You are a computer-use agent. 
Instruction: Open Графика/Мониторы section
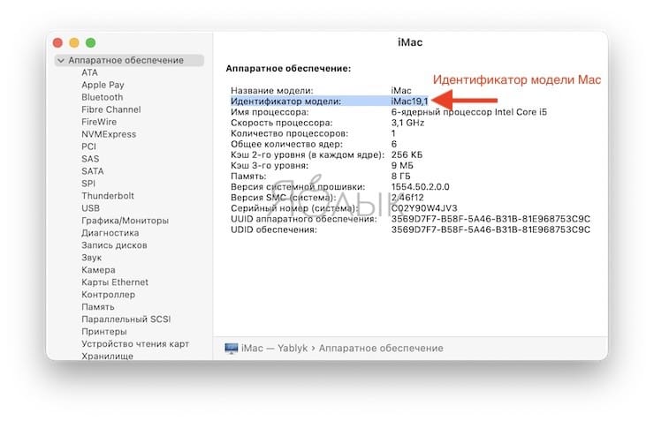pyautogui.click(x=125, y=221)
